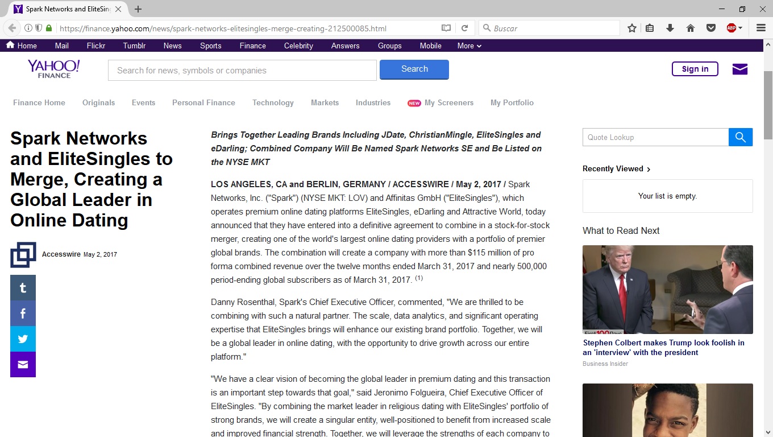Image resolution: width=773 pixels, height=437 pixels.
Task: Click the Accesswire author name
Action: click(61, 254)
